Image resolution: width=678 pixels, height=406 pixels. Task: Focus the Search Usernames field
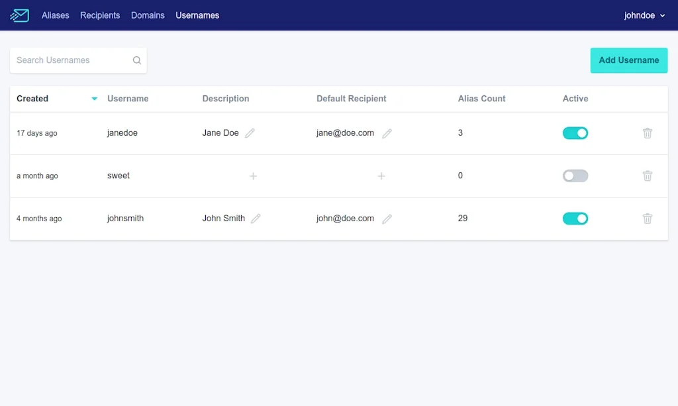[x=70, y=60]
